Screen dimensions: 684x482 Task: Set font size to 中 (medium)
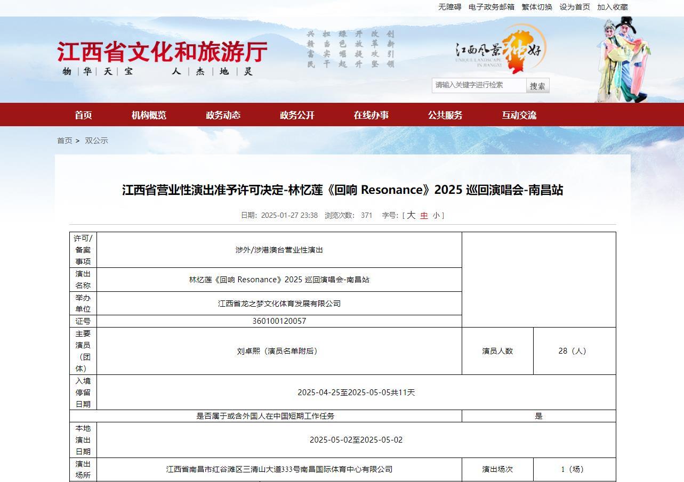pyautogui.click(x=424, y=216)
